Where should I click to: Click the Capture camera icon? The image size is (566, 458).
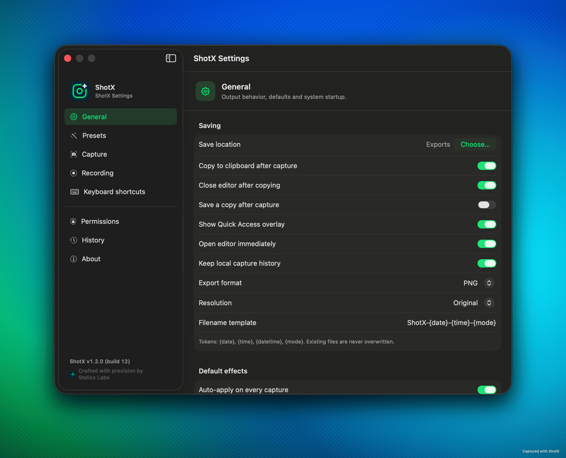point(74,154)
